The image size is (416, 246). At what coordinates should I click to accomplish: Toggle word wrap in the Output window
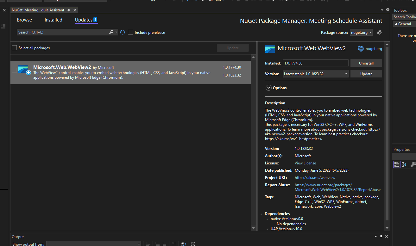[184, 243]
